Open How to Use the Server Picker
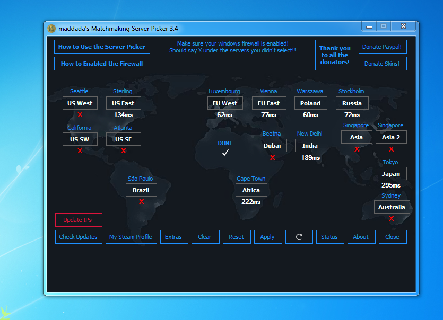 point(102,47)
